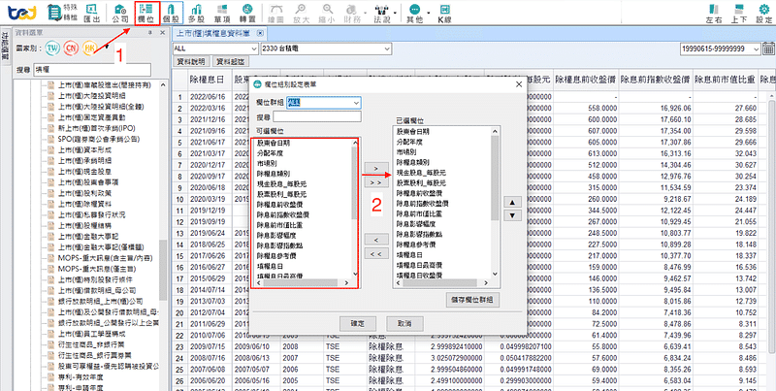Expand the ALL dropdown above the data table
The height and width of the screenshot is (391, 776).
254,48
